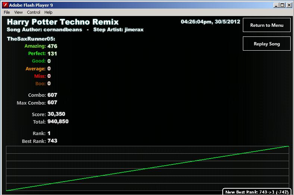Open the Help menu

[x=49, y=12]
